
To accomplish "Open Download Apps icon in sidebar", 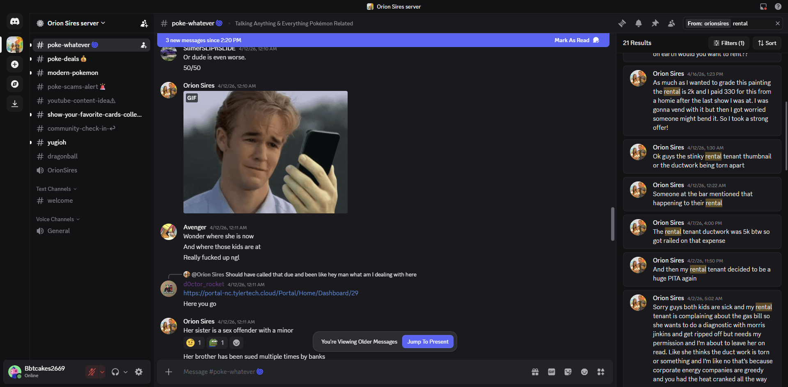I will click(15, 104).
